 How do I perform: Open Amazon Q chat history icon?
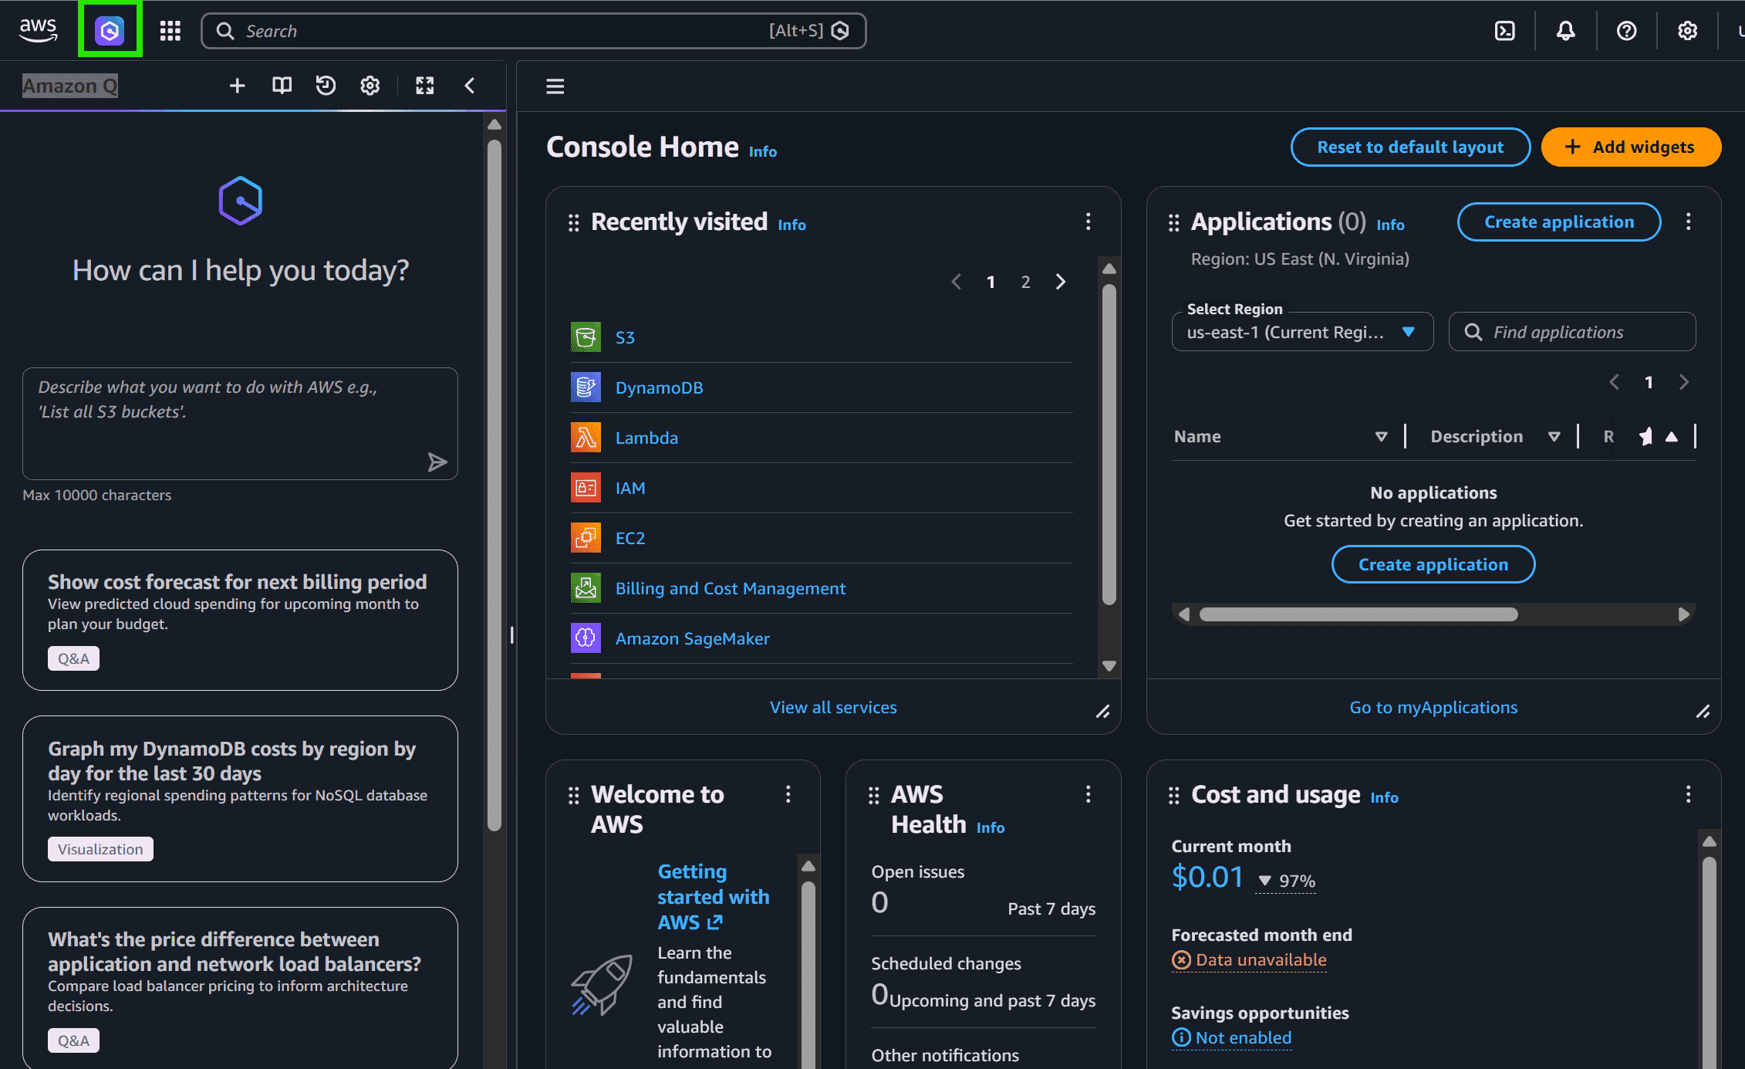click(326, 86)
